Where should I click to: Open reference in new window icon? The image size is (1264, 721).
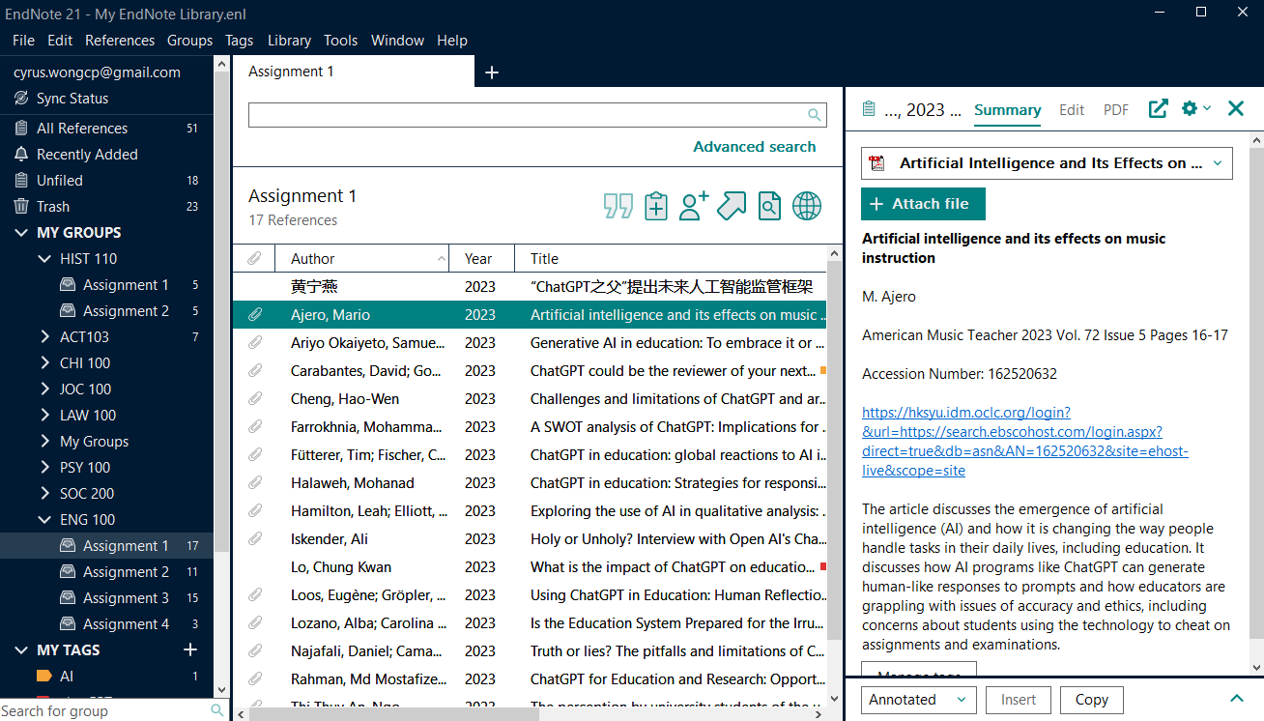(x=1158, y=109)
